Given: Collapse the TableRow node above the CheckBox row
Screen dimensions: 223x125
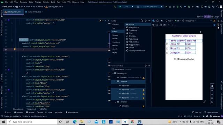Looking at the screenshot, I should click(x=116, y=102).
